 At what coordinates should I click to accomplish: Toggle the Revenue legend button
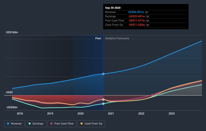coord(14,124)
